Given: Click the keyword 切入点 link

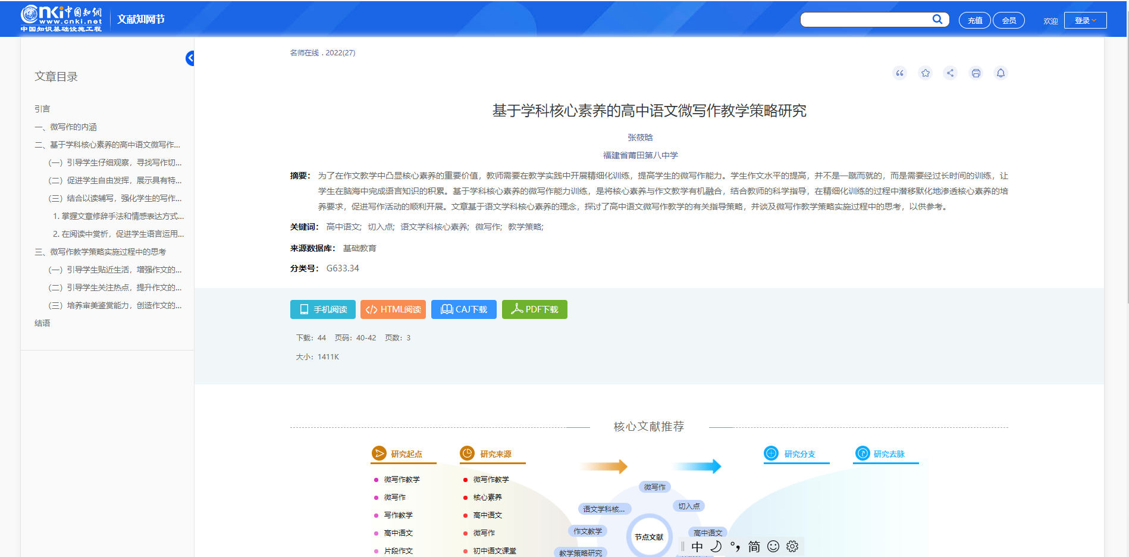Looking at the screenshot, I should tap(381, 227).
